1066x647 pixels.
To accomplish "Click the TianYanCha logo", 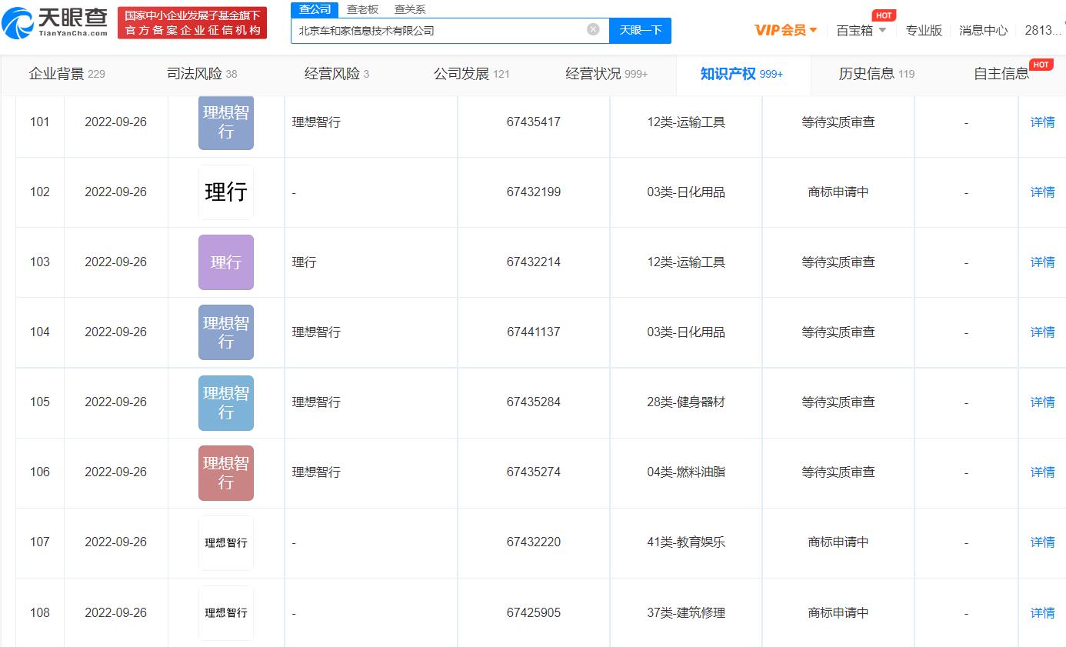I will point(55,22).
